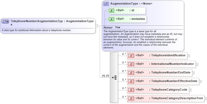Collapse the TelephoneNumberAugmentationType node
The height and width of the screenshot is (104, 207).
click(97, 26)
